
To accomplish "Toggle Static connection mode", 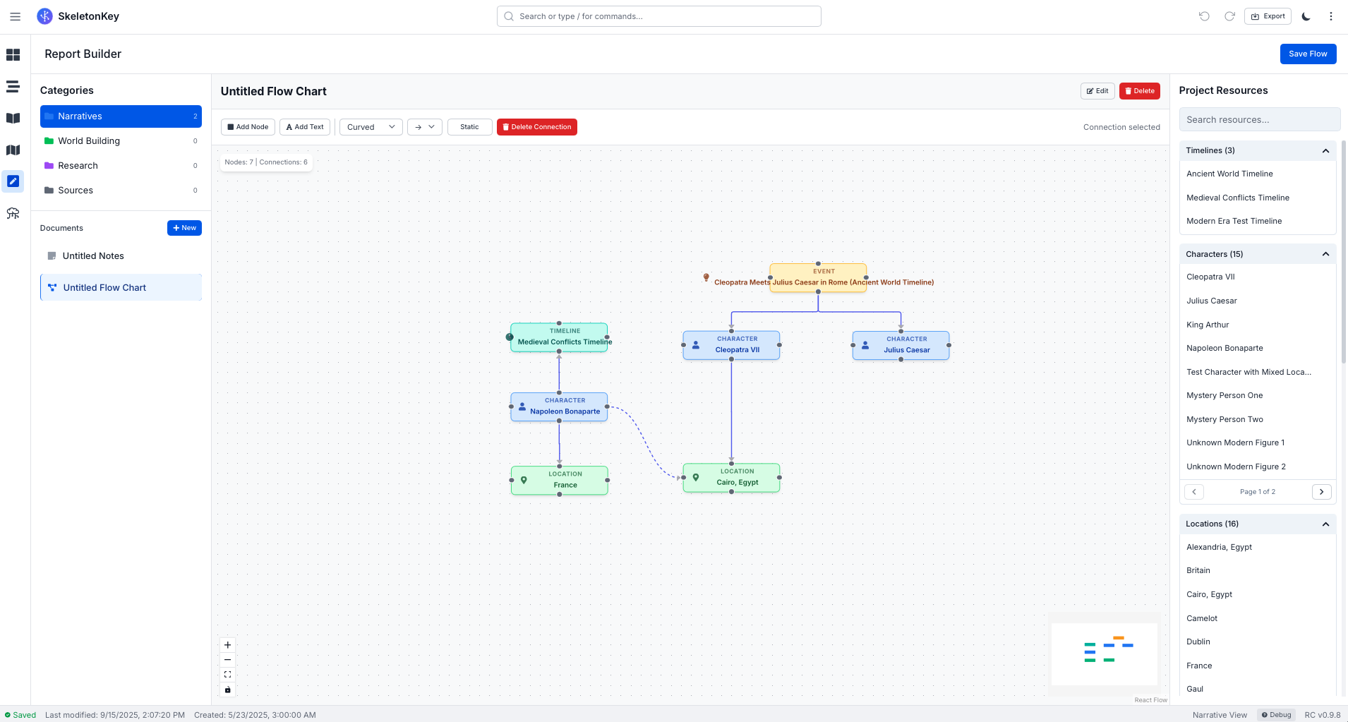I will pos(469,126).
